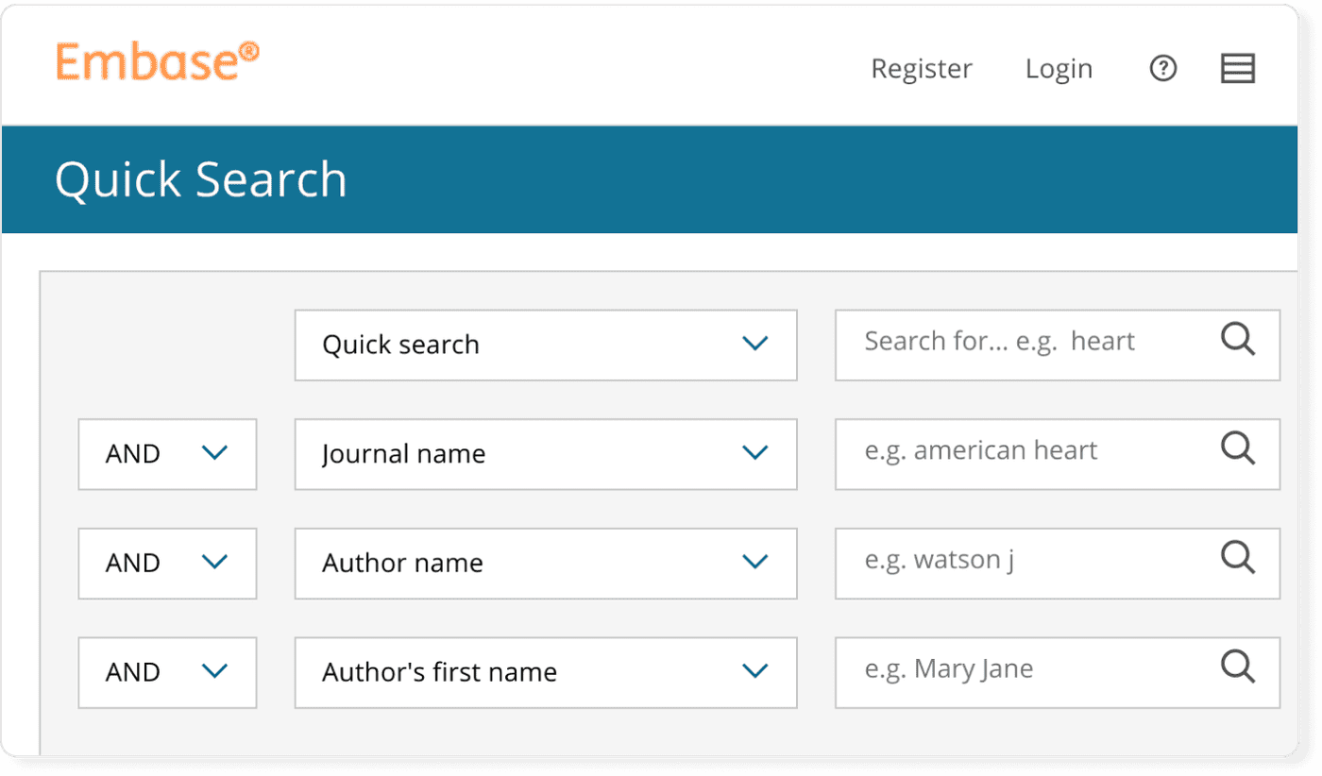Image resolution: width=1322 pixels, height=776 pixels.
Task: Click the Login link
Action: pos(1059,68)
